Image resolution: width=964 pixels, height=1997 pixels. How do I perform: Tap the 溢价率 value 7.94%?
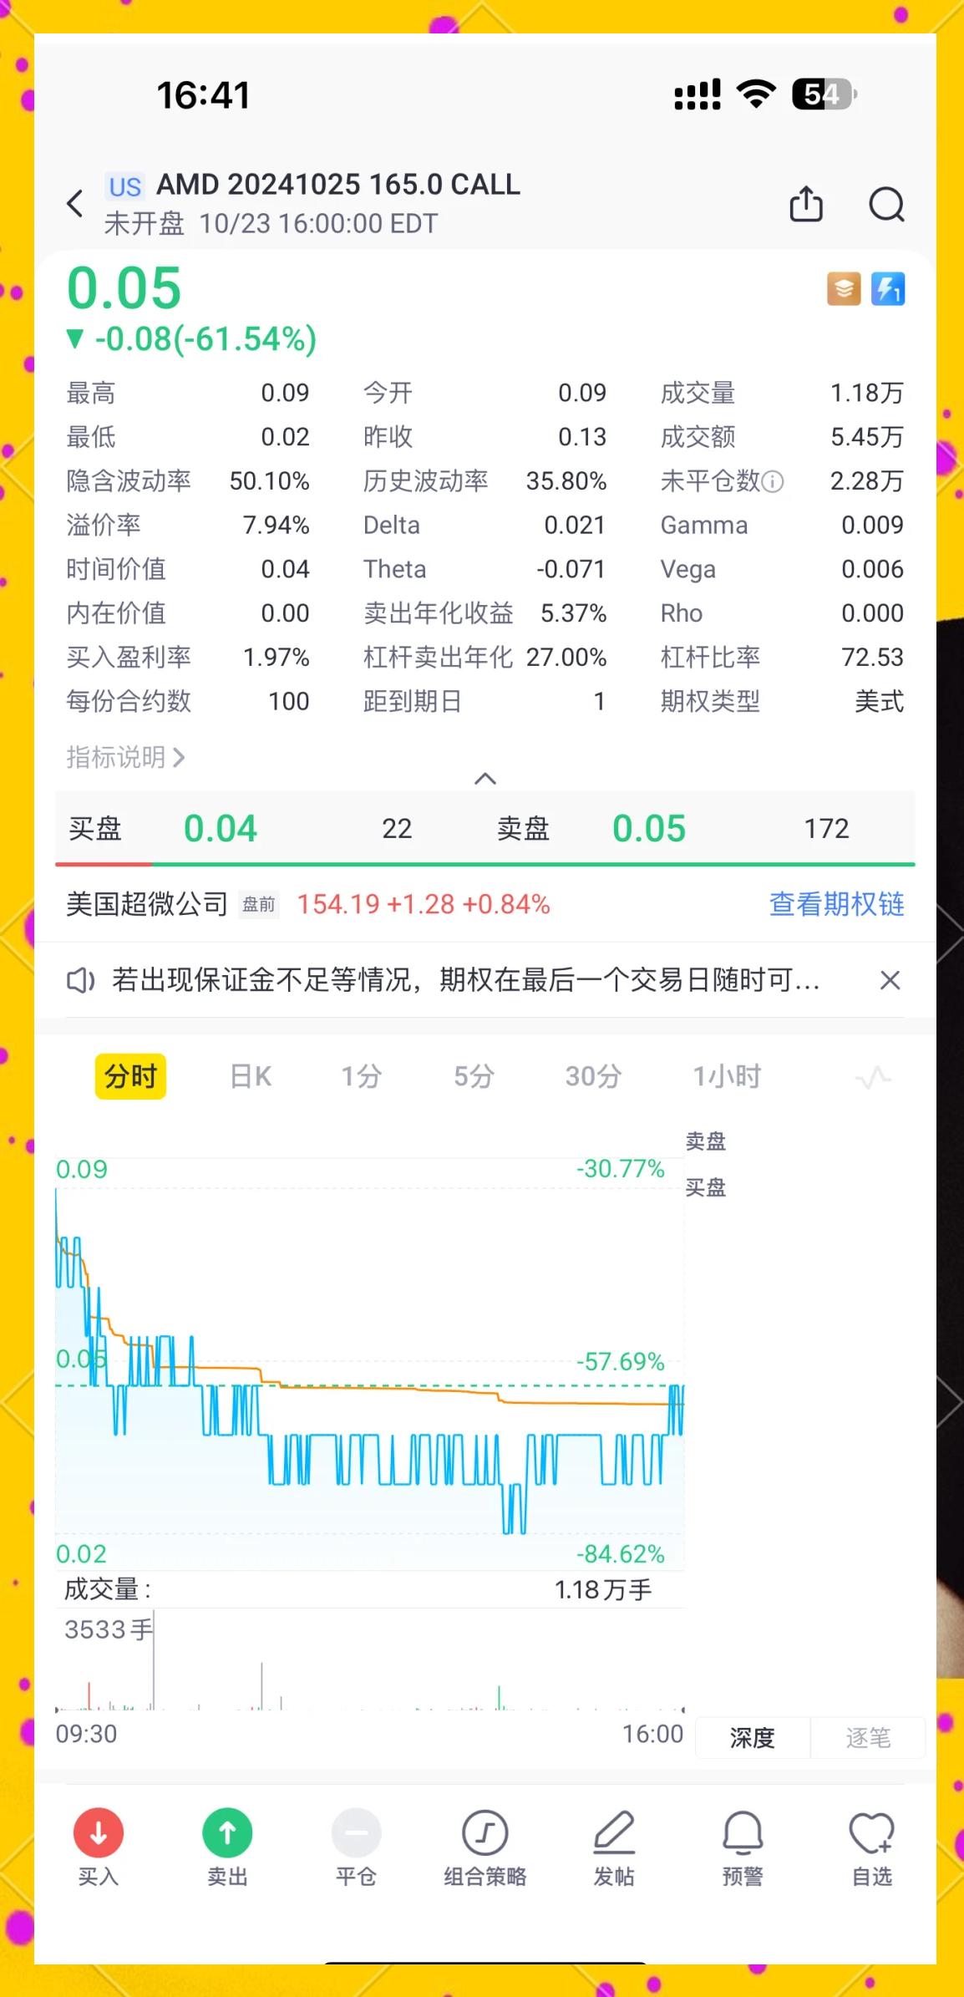[276, 525]
